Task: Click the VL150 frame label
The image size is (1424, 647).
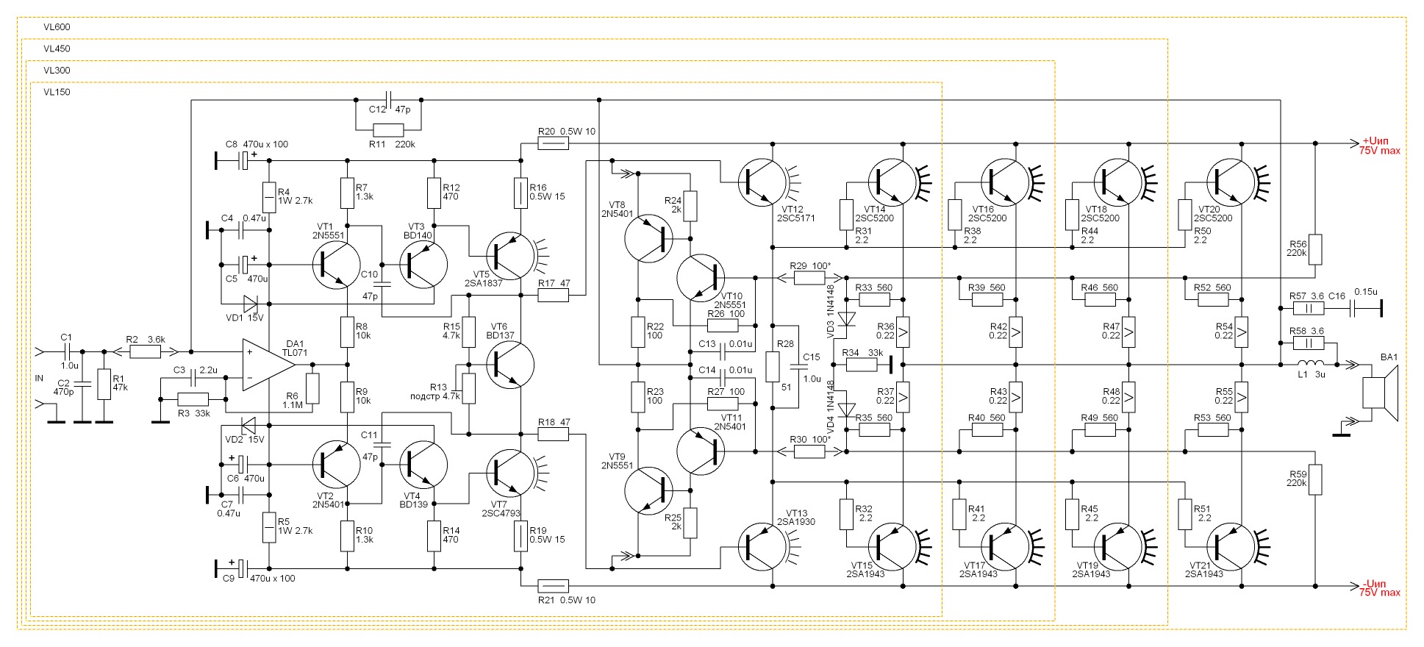Action: [57, 93]
